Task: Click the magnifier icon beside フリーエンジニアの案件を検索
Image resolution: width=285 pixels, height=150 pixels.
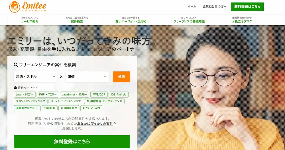Action: (16, 65)
